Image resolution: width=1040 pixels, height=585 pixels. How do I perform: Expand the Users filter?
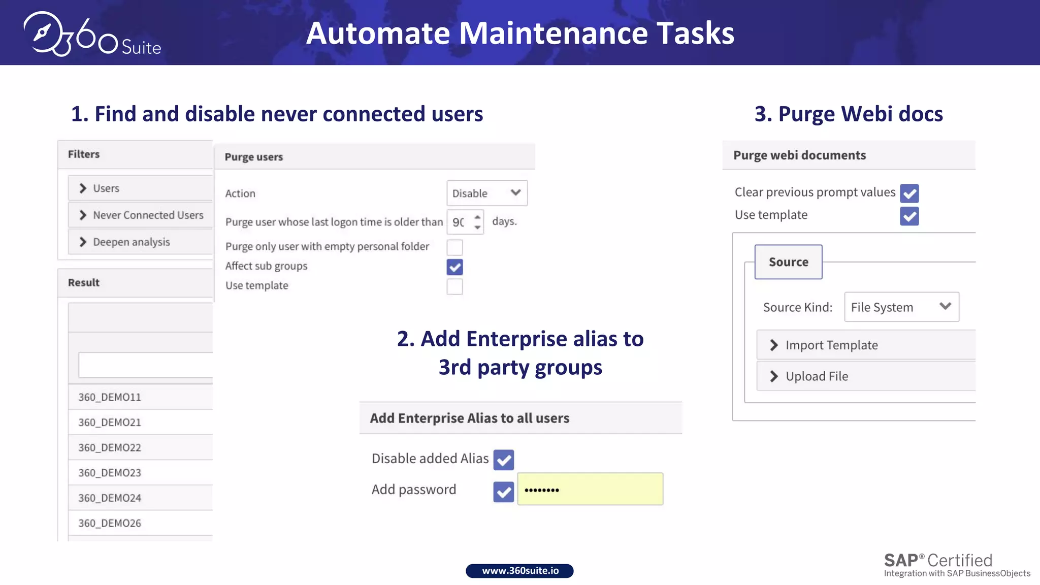pos(141,188)
